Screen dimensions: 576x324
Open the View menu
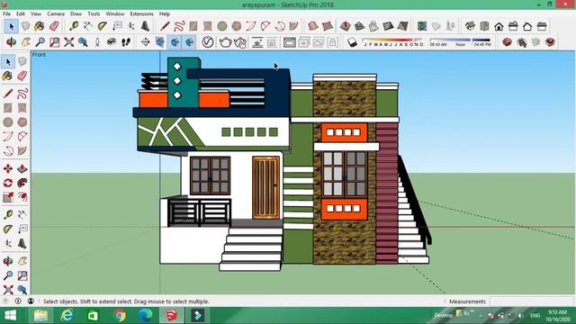(36, 13)
